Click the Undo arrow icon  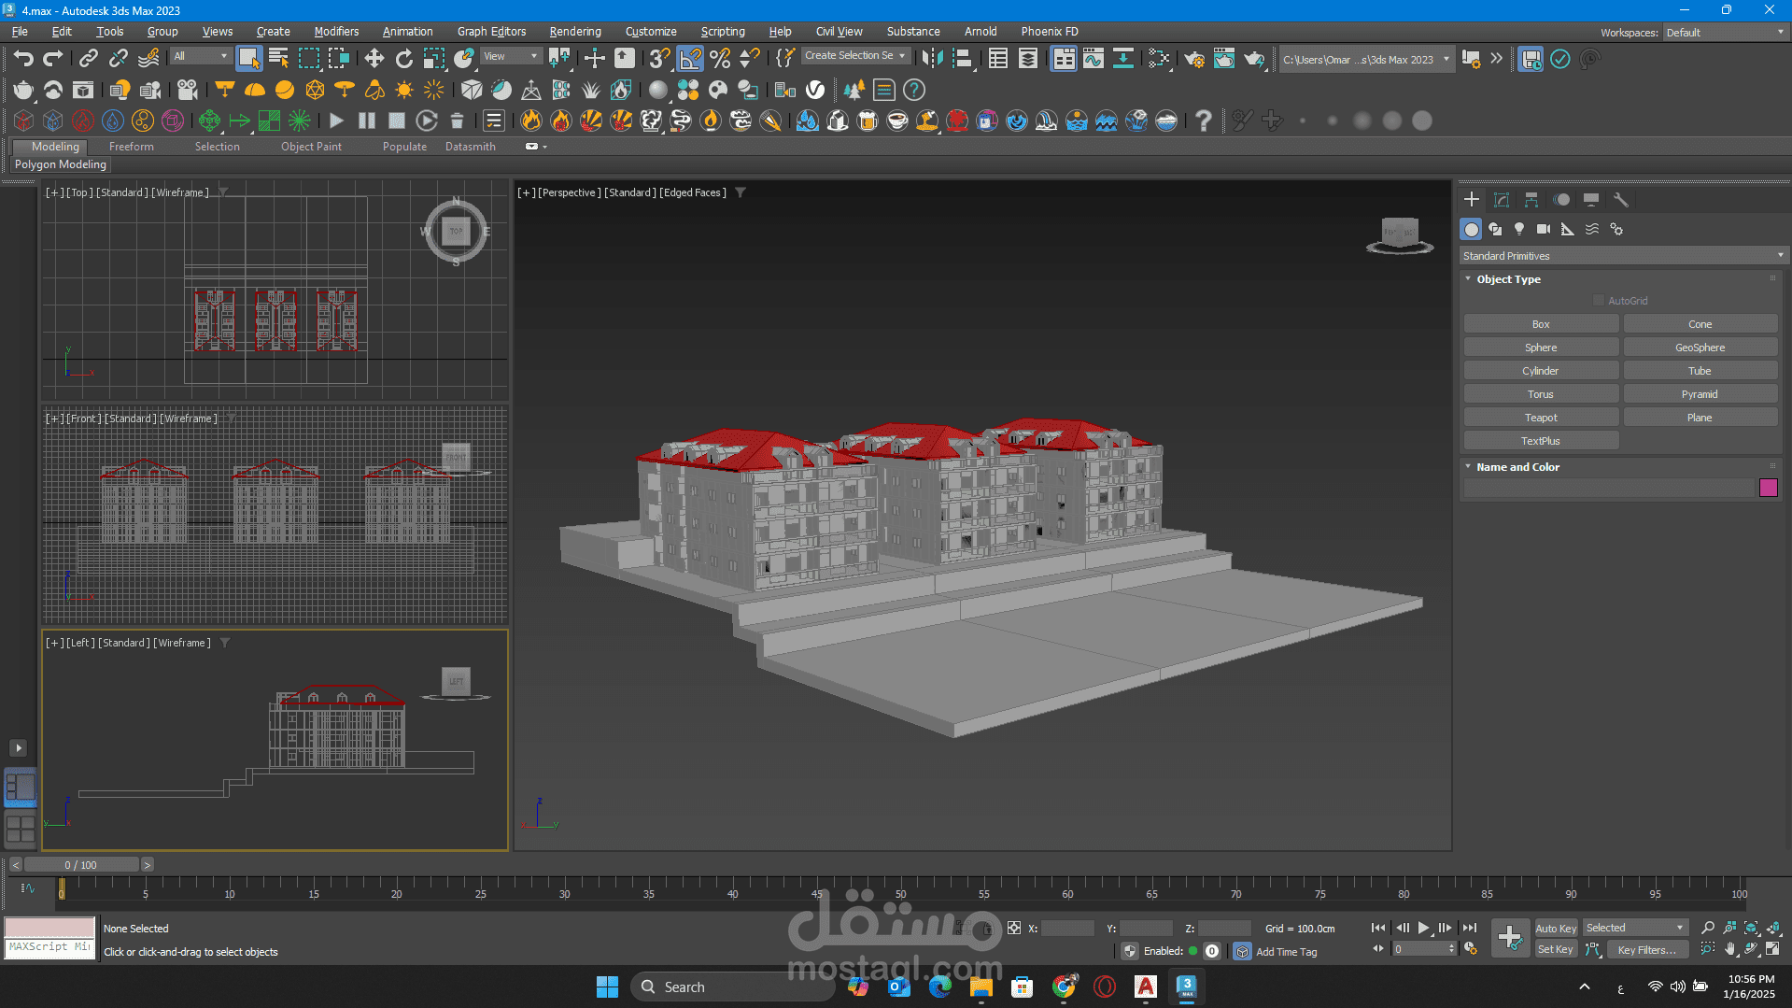coord(23,59)
